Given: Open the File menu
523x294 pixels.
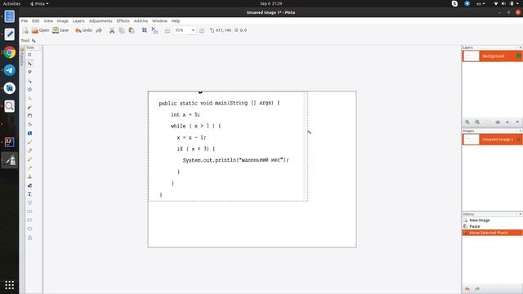Looking at the screenshot, I should tap(25, 21).
